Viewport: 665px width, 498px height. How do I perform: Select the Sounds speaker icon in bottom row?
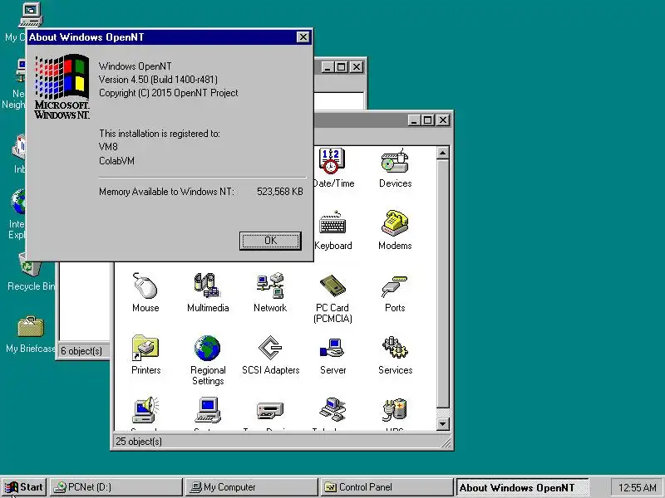pyautogui.click(x=145, y=409)
